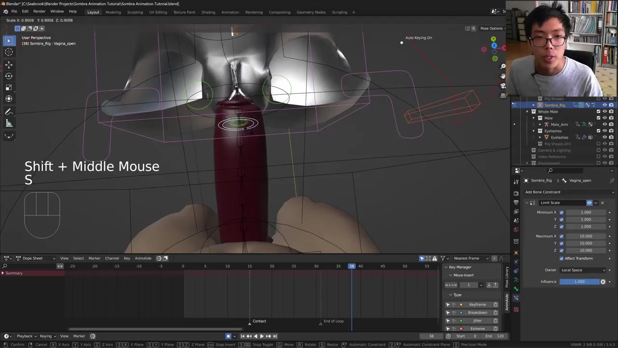Activate the Rotate tool
The height and width of the screenshot is (348, 618).
(x=9, y=76)
